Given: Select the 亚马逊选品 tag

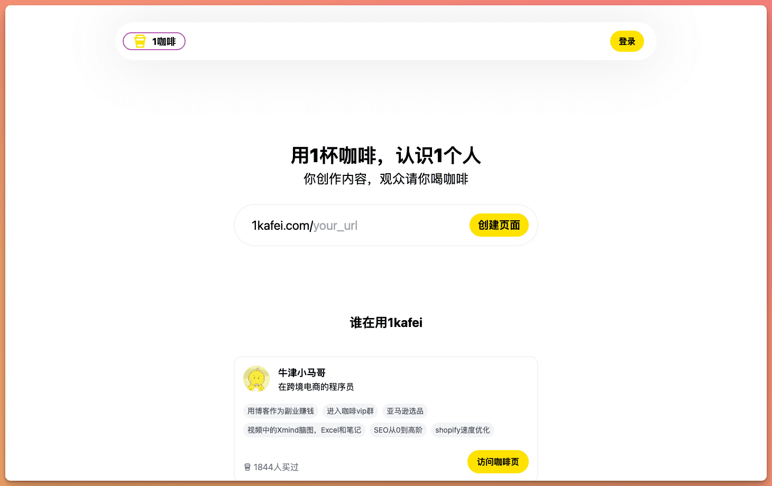Looking at the screenshot, I should click(x=405, y=411).
